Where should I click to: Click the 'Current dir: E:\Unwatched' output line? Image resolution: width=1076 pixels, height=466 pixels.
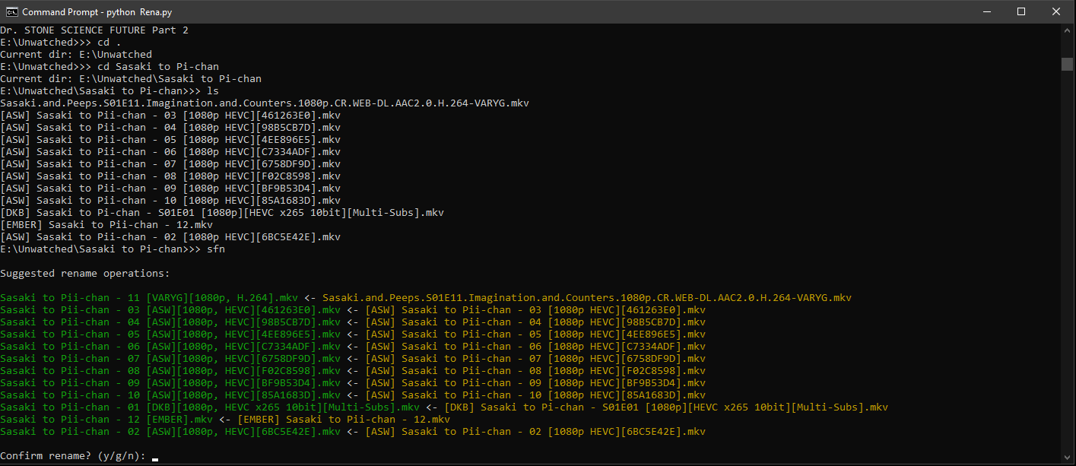tap(76, 55)
